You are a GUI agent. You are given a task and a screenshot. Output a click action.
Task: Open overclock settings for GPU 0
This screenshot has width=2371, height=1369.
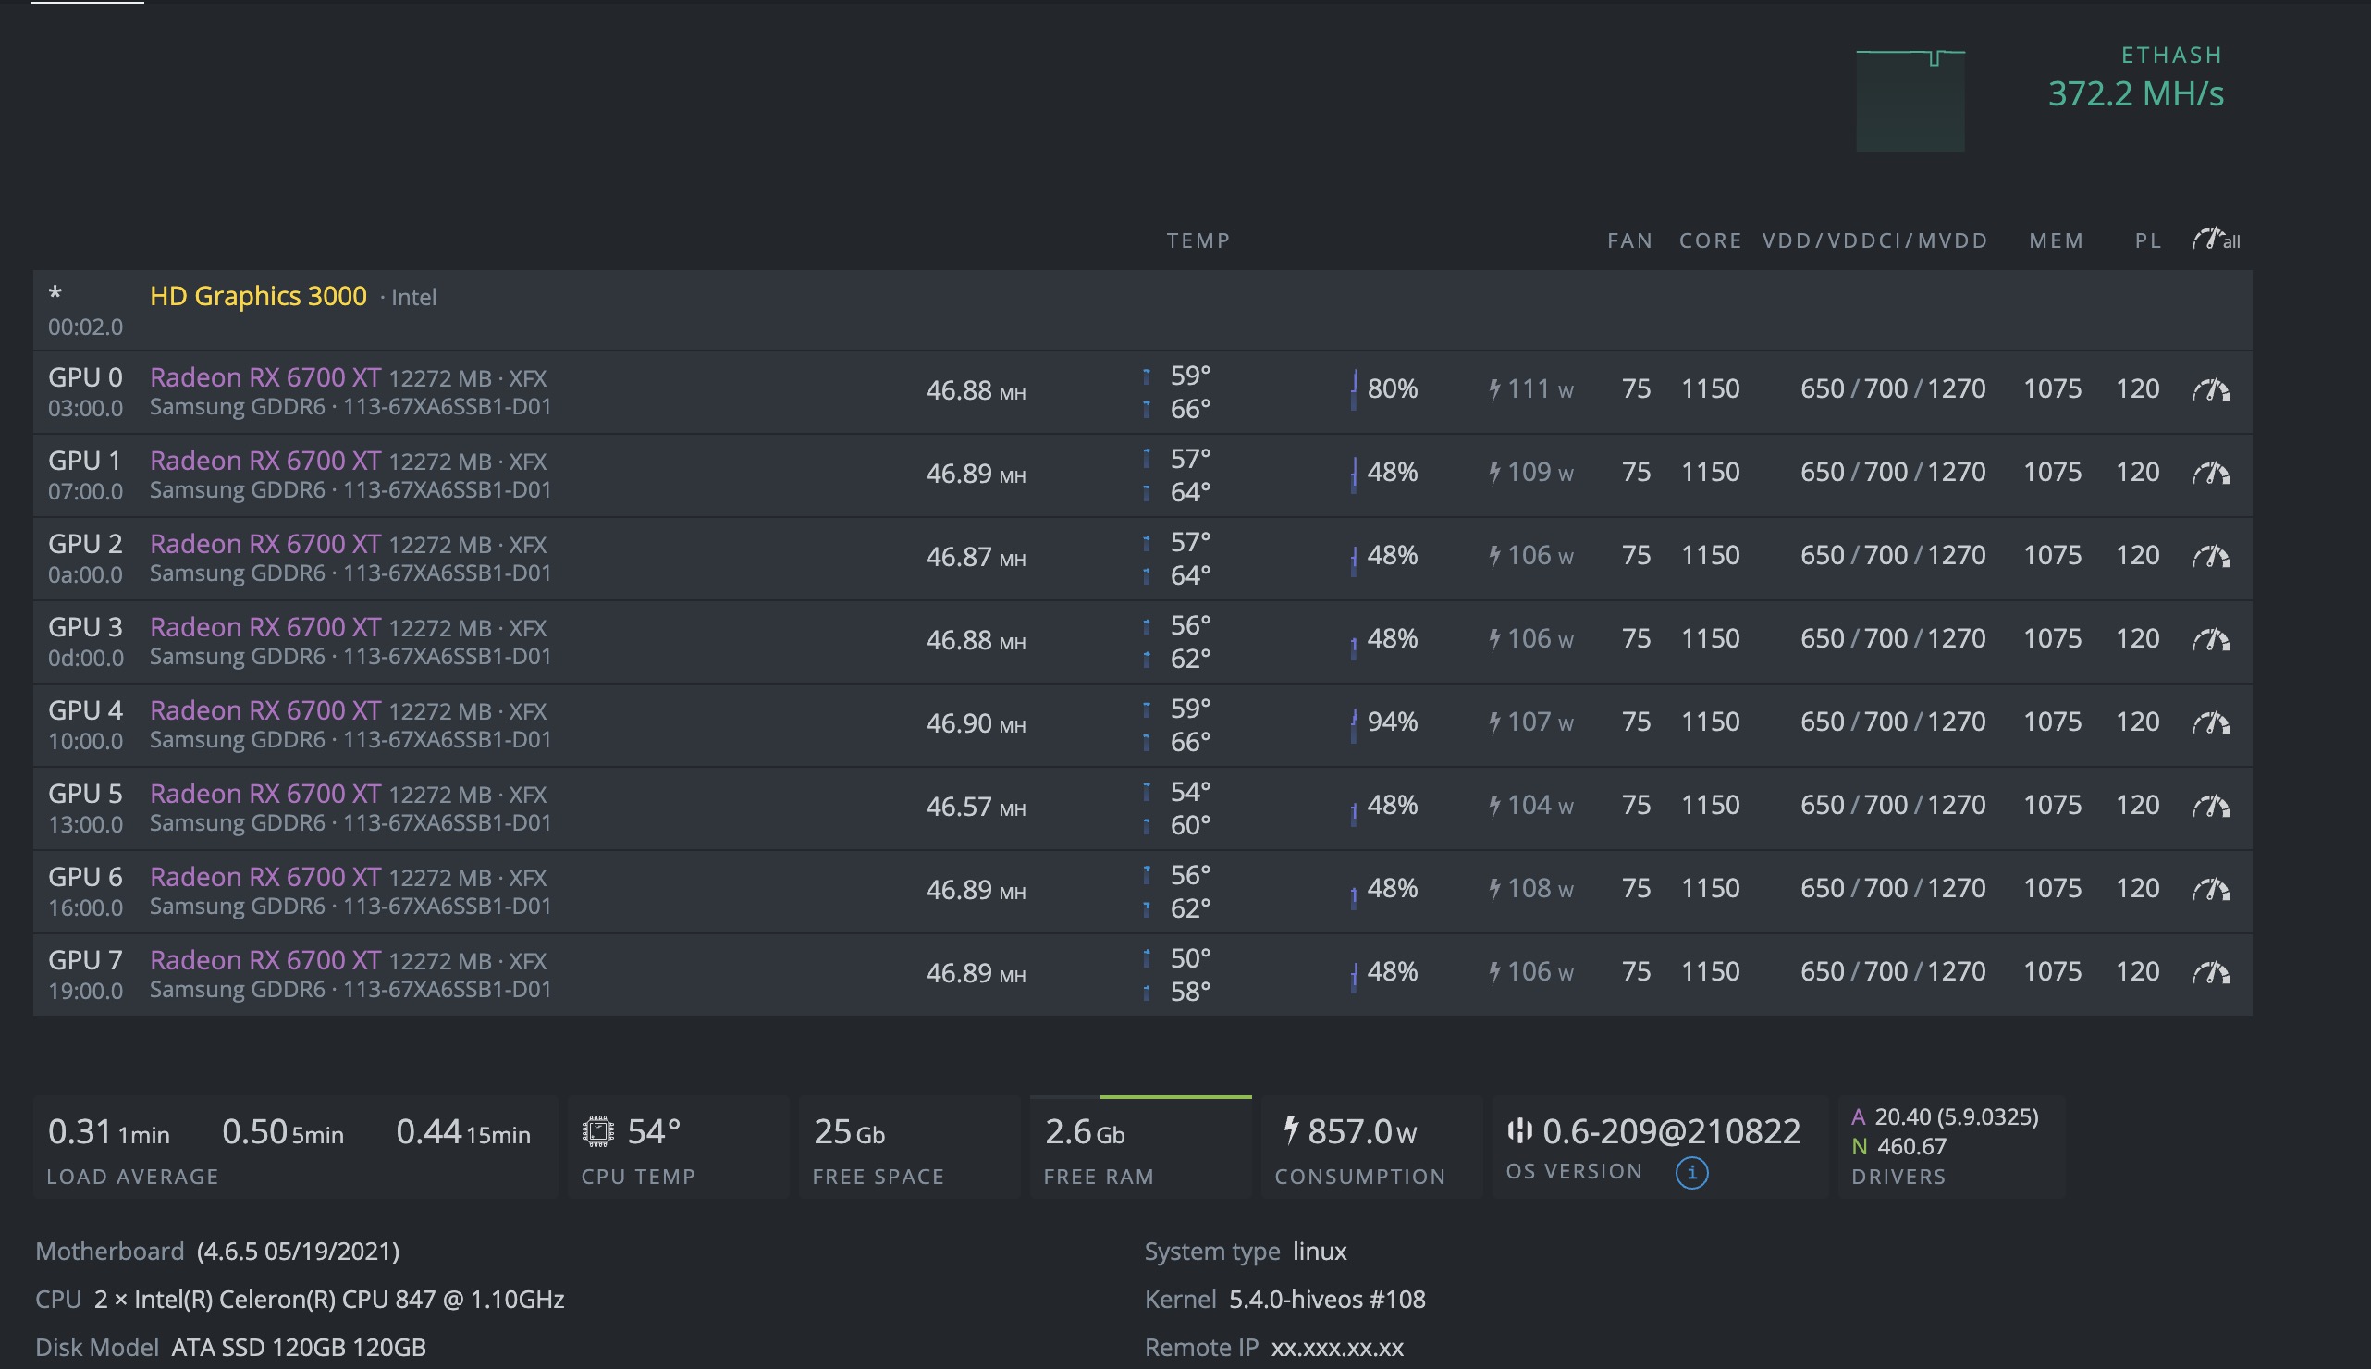coord(2211,389)
